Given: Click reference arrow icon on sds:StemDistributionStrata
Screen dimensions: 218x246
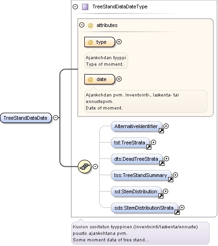Looking at the screenshot, I should pyautogui.click(x=177, y=212).
